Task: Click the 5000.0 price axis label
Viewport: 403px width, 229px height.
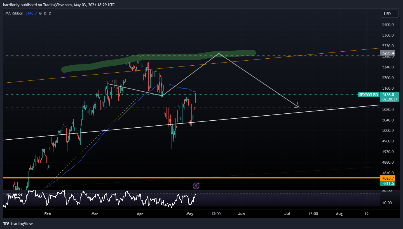Action: click(x=388, y=130)
